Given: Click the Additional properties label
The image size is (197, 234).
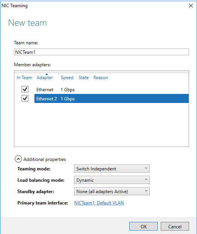Looking at the screenshot, I should pos(45,159).
